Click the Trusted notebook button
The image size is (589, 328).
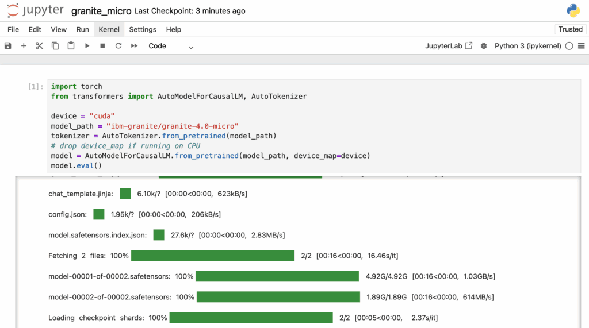coord(570,29)
